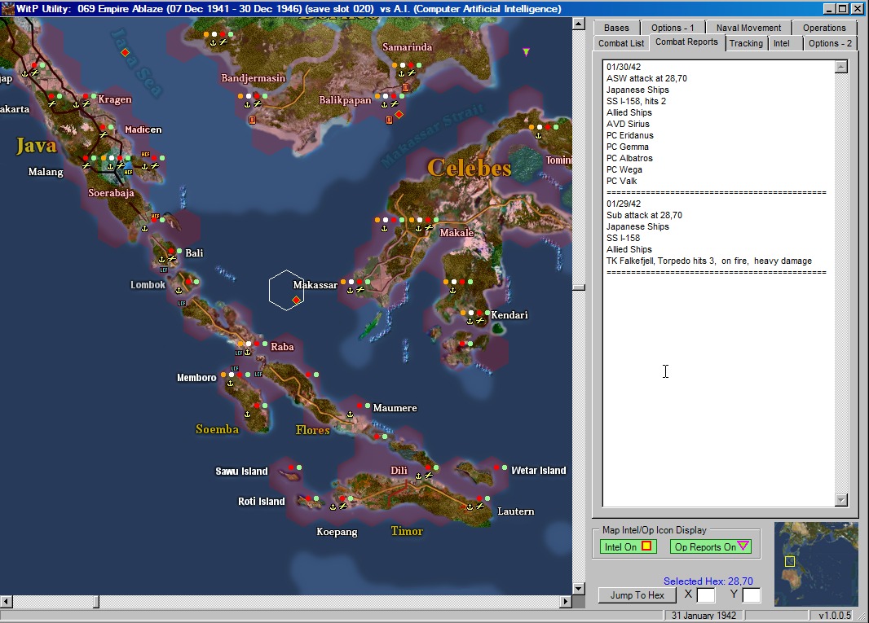Screen dimensions: 869x623
Task: Click red diamond marker in Java Sea
Action: tap(126, 52)
